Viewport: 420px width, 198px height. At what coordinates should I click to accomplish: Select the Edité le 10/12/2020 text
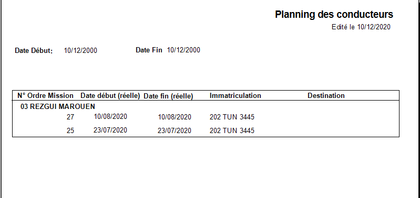pyautogui.click(x=361, y=27)
